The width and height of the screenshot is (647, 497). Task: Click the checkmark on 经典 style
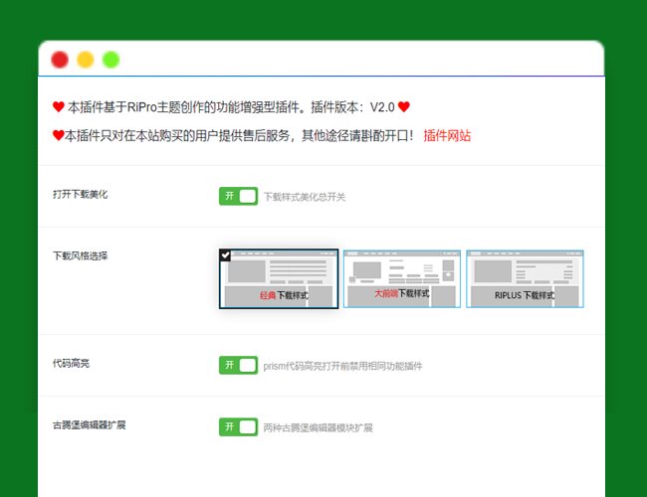click(225, 255)
